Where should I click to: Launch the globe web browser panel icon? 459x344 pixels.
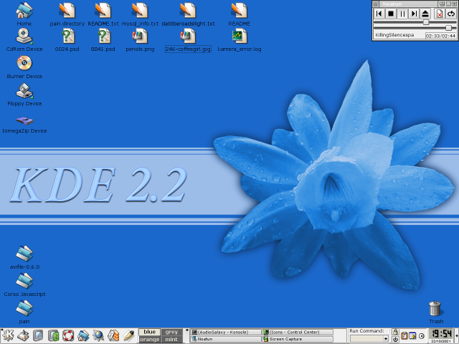coord(98,336)
